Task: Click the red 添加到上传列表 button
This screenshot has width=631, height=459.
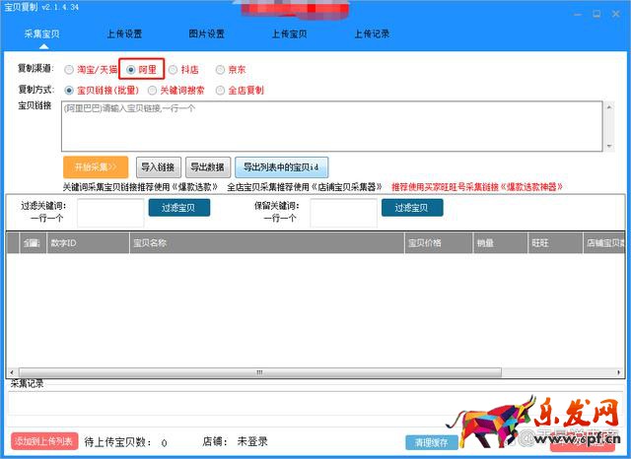Action: [x=44, y=441]
